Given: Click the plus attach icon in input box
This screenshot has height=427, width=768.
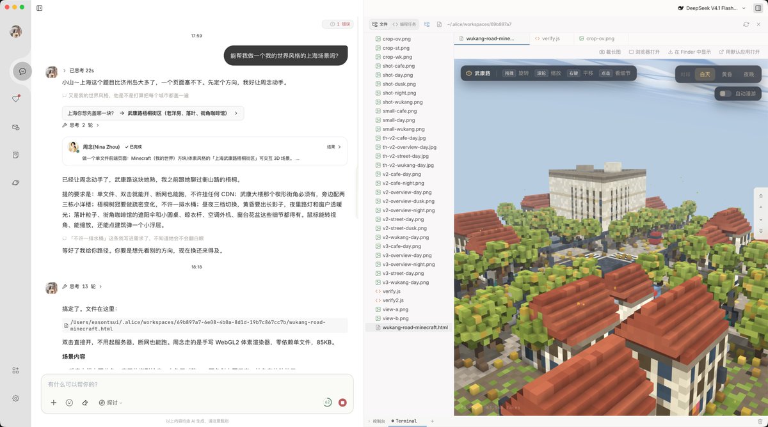Looking at the screenshot, I should pyautogui.click(x=54, y=403).
